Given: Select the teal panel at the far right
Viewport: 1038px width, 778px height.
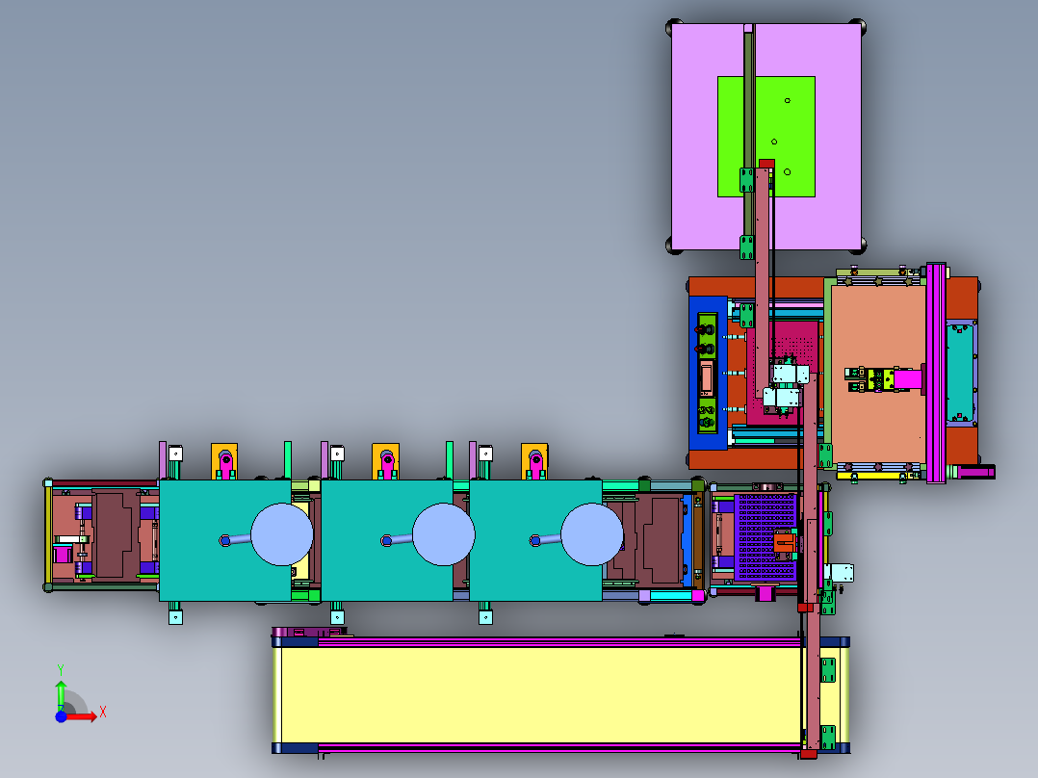Looking at the screenshot, I should pyautogui.click(x=961, y=373).
